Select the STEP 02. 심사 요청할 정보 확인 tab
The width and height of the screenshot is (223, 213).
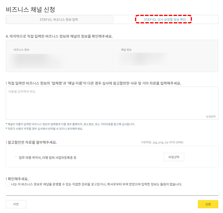pyautogui.click(x=165, y=20)
